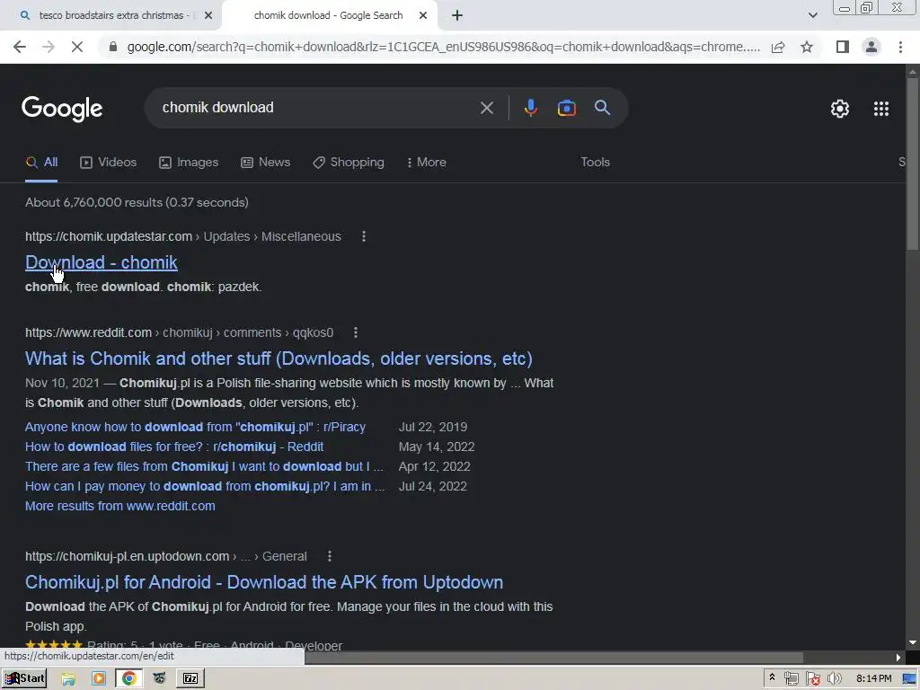Select the All results tab
This screenshot has width=920, height=690.
[x=41, y=163]
